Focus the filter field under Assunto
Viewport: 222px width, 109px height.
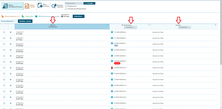tap(185, 27)
